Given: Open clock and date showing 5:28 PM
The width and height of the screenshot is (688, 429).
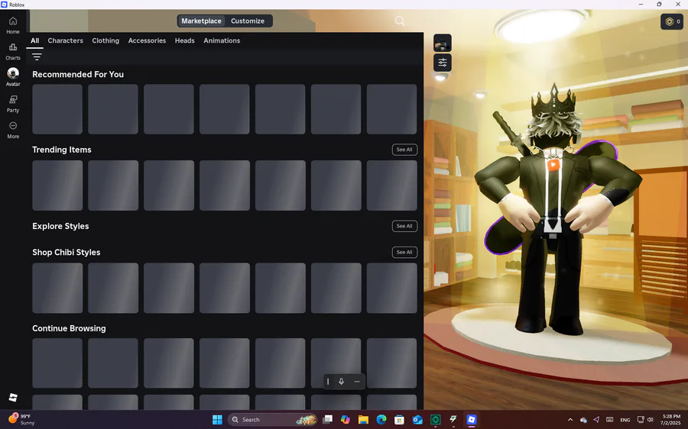Looking at the screenshot, I should click(671, 420).
